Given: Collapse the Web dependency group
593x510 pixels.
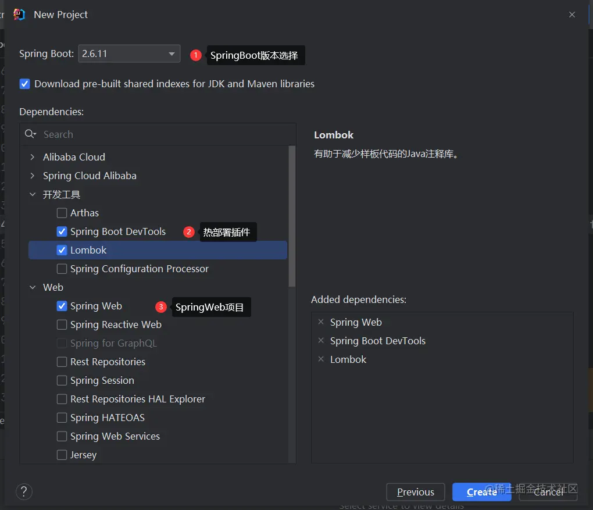Looking at the screenshot, I should pos(33,287).
